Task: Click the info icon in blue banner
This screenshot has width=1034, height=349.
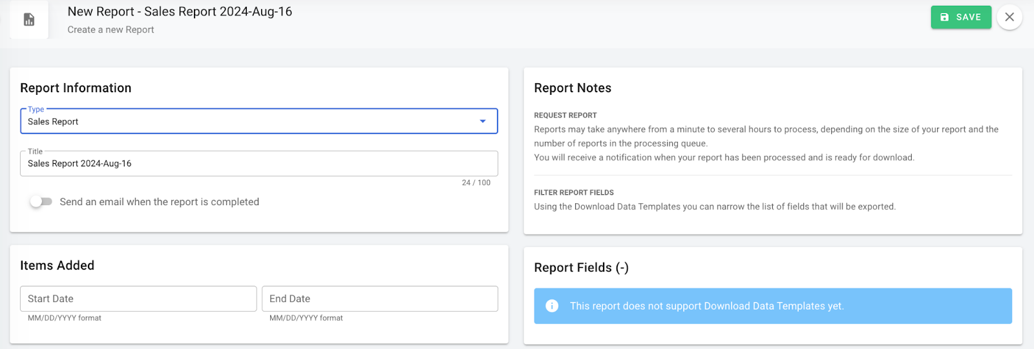Action: [x=552, y=306]
